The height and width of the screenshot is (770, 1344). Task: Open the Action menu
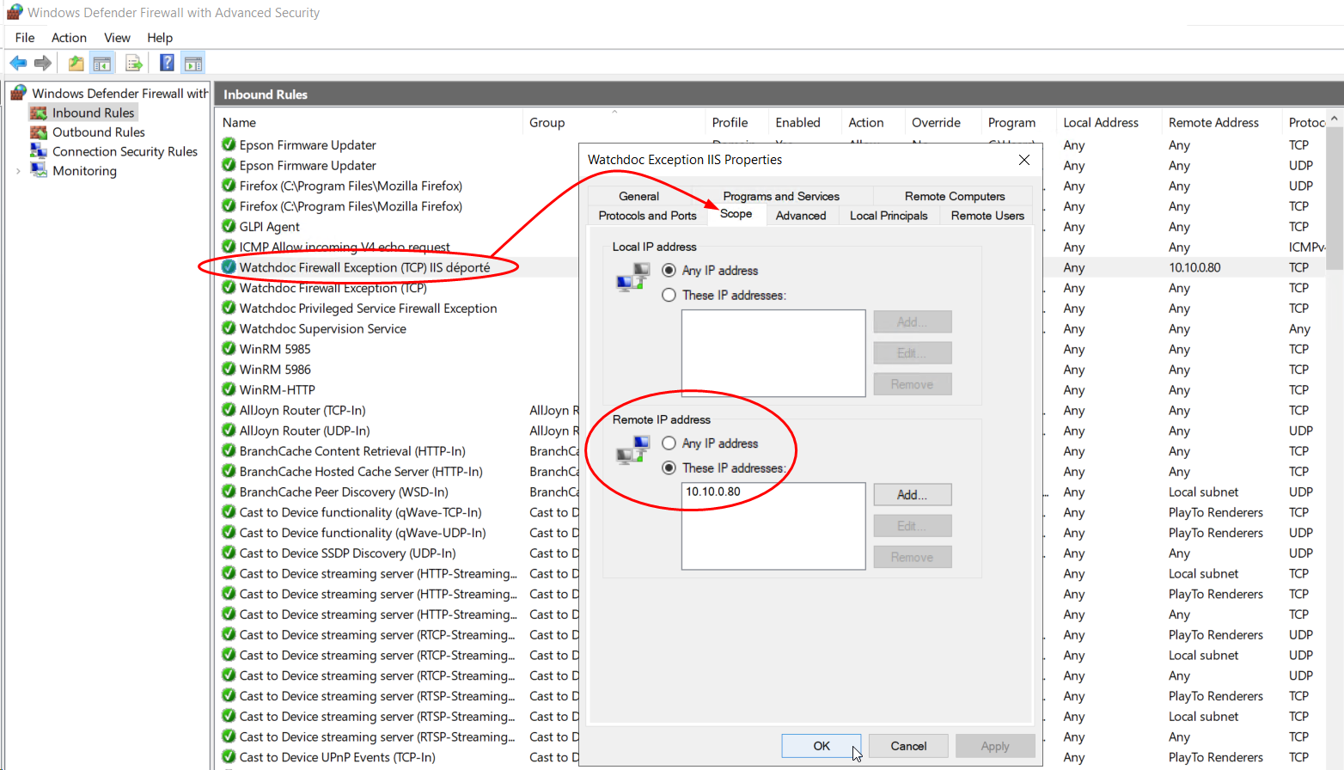tap(69, 38)
